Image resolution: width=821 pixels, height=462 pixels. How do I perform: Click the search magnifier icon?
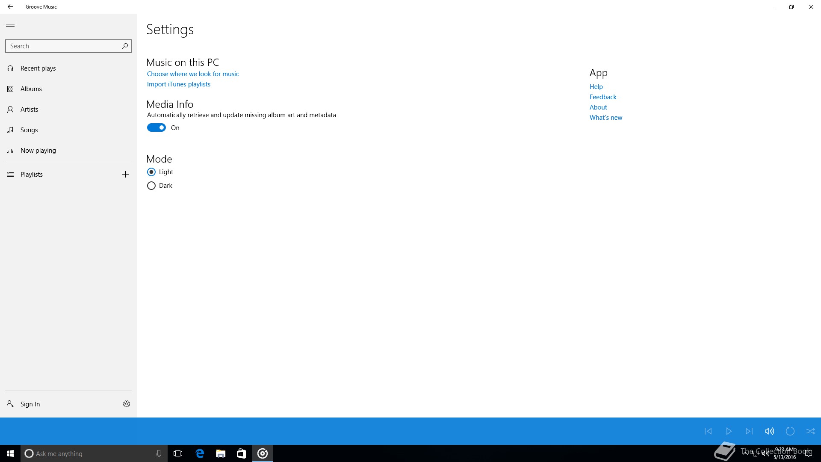[x=125, y=46]
